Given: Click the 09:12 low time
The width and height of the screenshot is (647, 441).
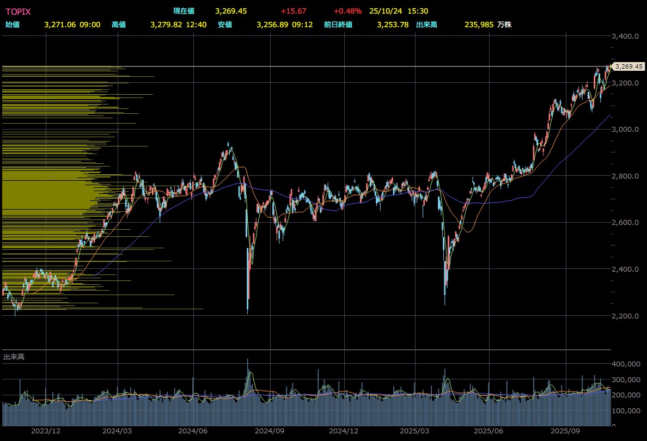Looking at the screenshot, I should tap(302, 24).
